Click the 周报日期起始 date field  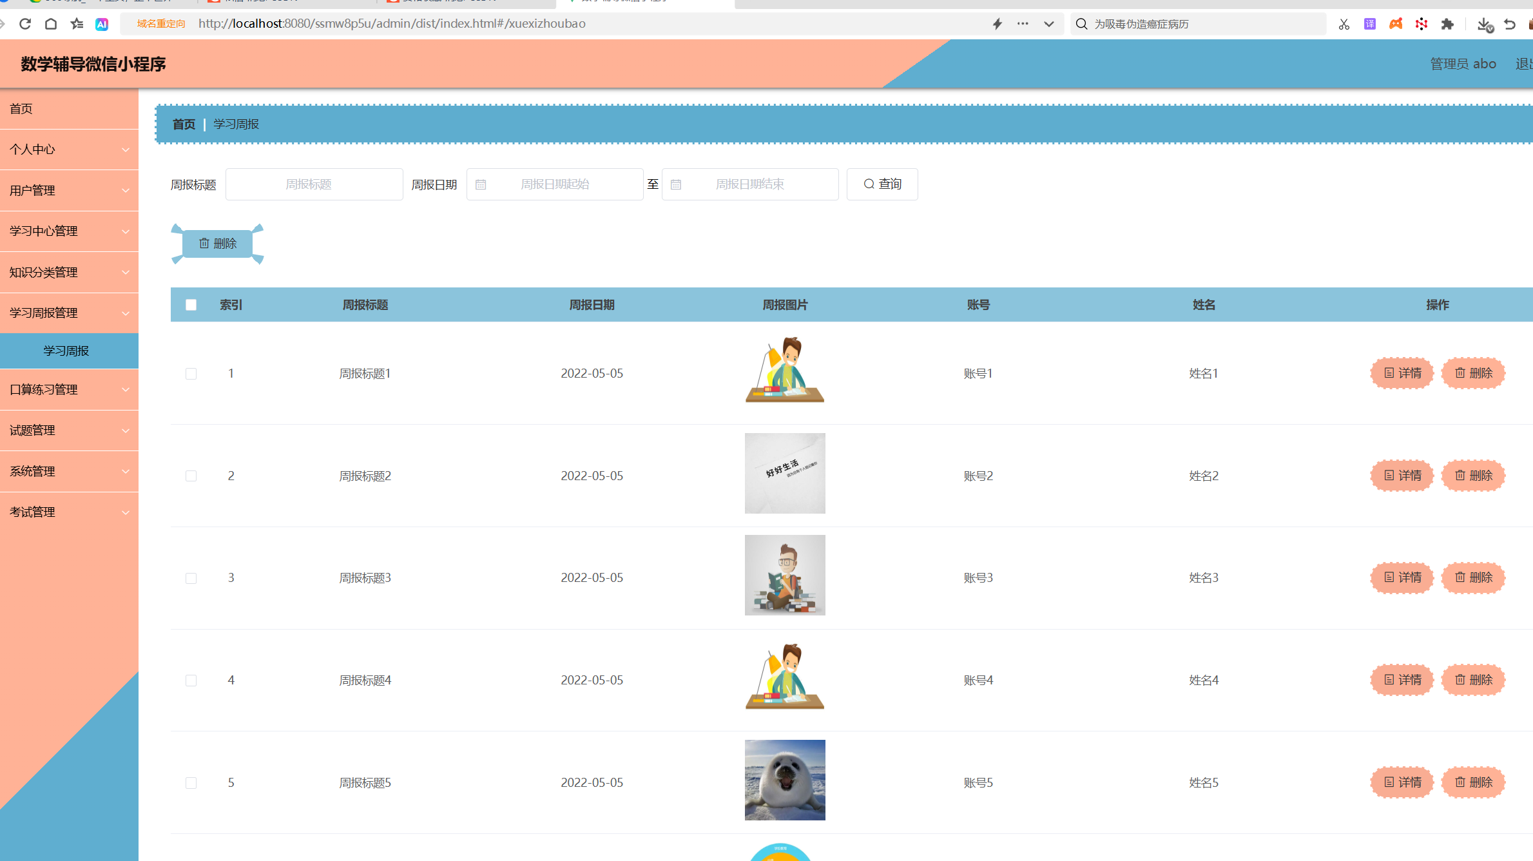555,184
